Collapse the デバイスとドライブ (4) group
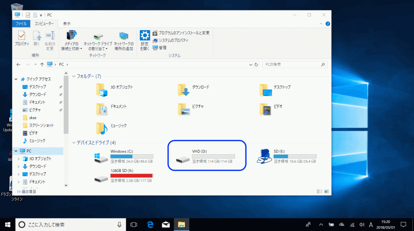The image size is (414, 231). pos(74,143)
